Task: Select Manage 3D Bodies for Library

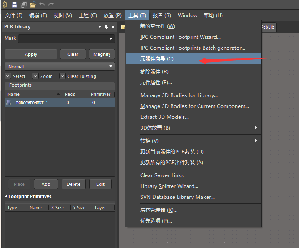Action: [193, 95]
